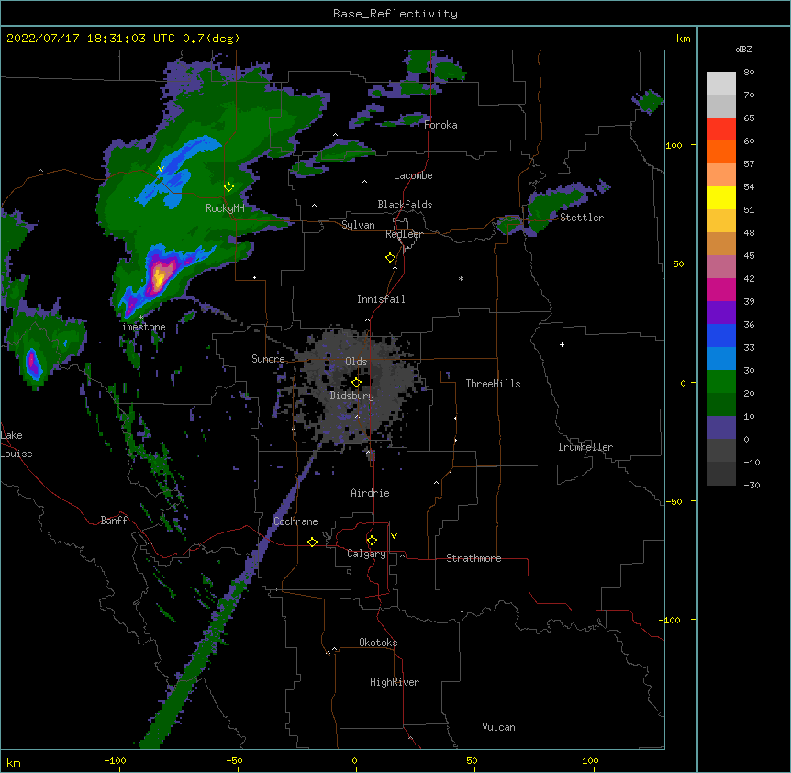Screen dimensions: 791x773
Task: Click the gray ground clutter around Didsbury
Action: 359,388
